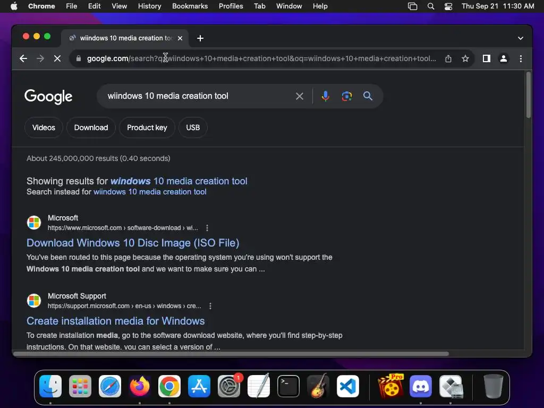Click the screen mirroring menu bar icon
Viewport: 544px width, 408px height.
click(412, 6)
